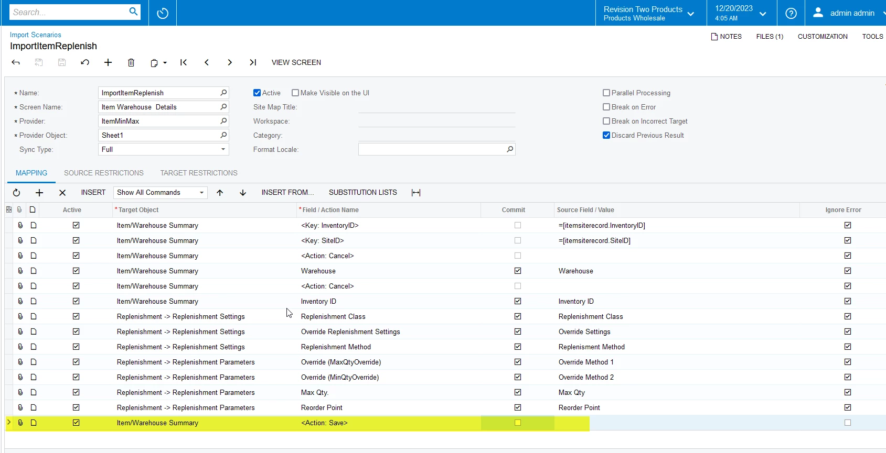Enable Make Visible on the UI

point(295,93)
